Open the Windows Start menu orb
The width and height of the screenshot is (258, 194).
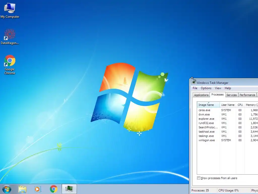tap(7, 189)
